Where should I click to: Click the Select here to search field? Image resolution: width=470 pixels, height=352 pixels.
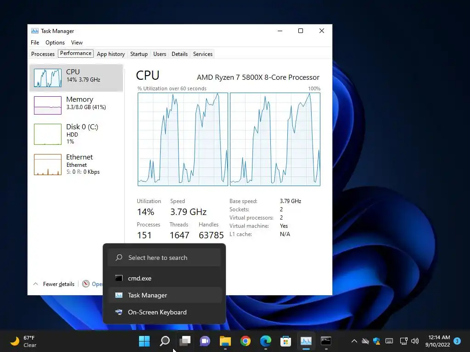click(164, 258)
